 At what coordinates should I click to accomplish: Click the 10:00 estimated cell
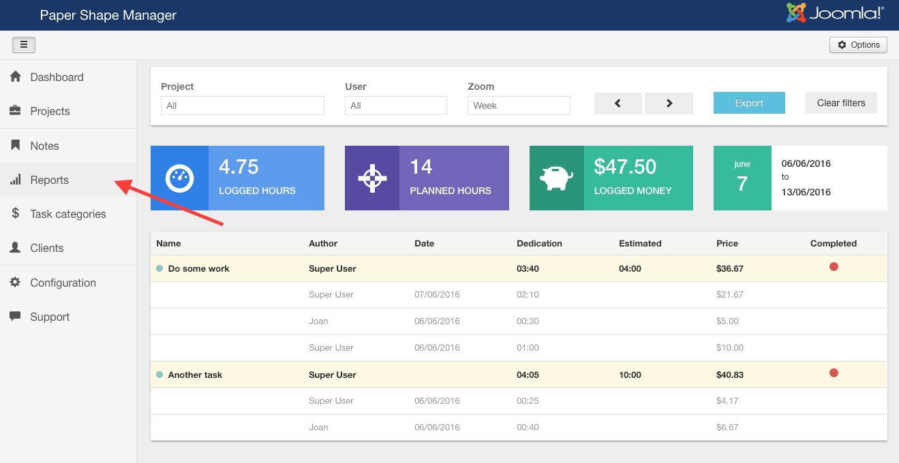[x=630, y=374]
